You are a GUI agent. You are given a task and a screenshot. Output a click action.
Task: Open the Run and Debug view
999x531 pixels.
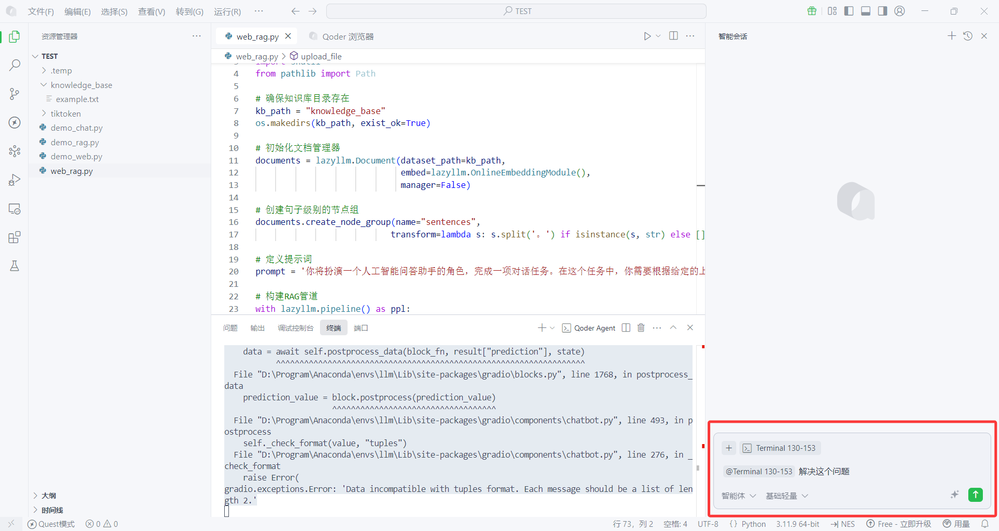pyautogui.click(x=15, y=180)
